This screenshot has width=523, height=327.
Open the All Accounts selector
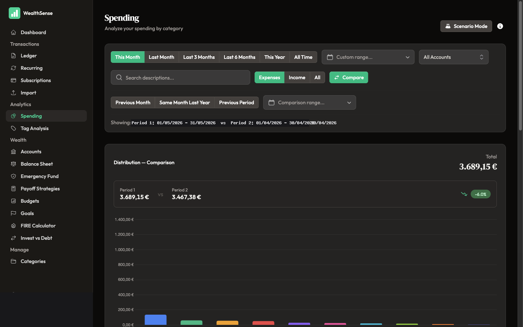pos(454,57)
